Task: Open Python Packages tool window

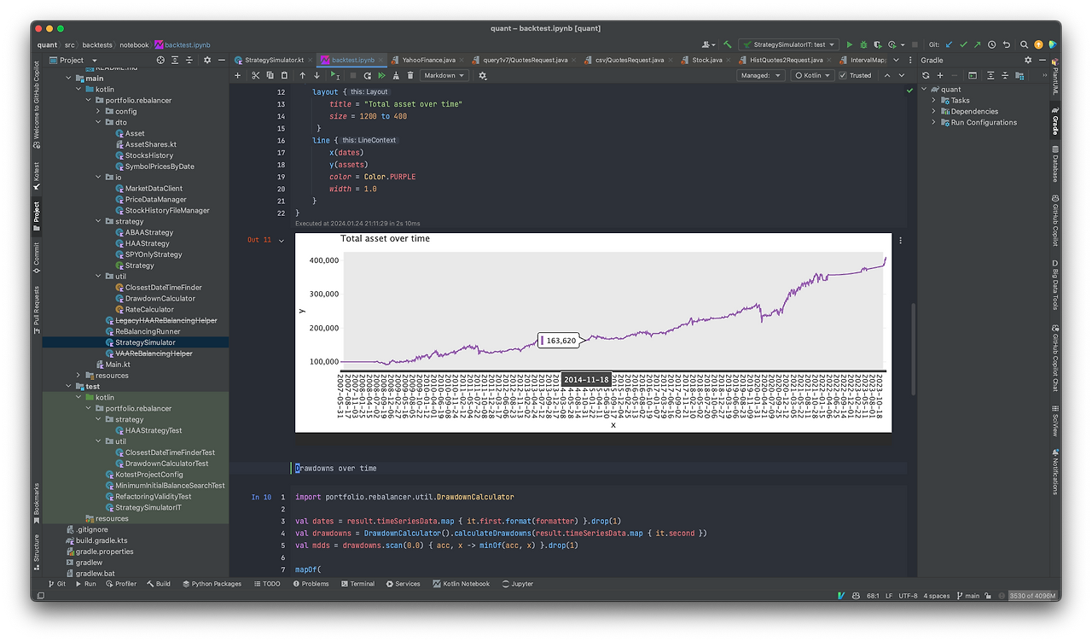Action: [x=211, y=584]
